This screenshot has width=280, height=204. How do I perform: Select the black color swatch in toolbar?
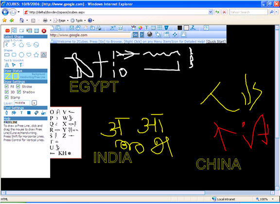coord(180,28)
